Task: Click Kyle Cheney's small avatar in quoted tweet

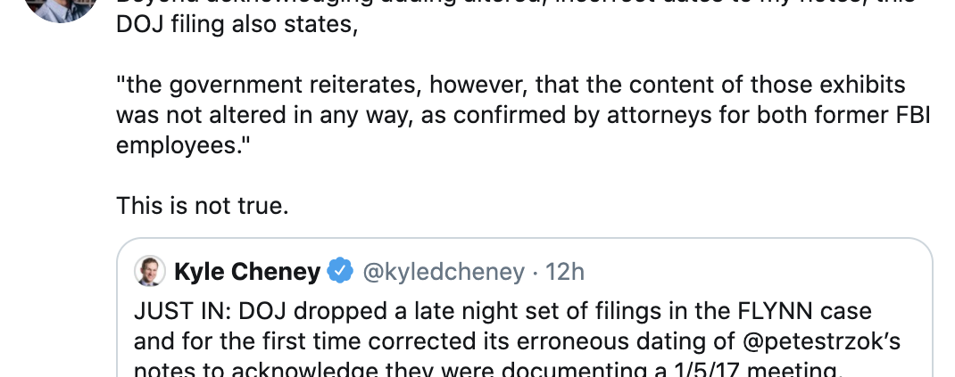Action: pos(148,271)
